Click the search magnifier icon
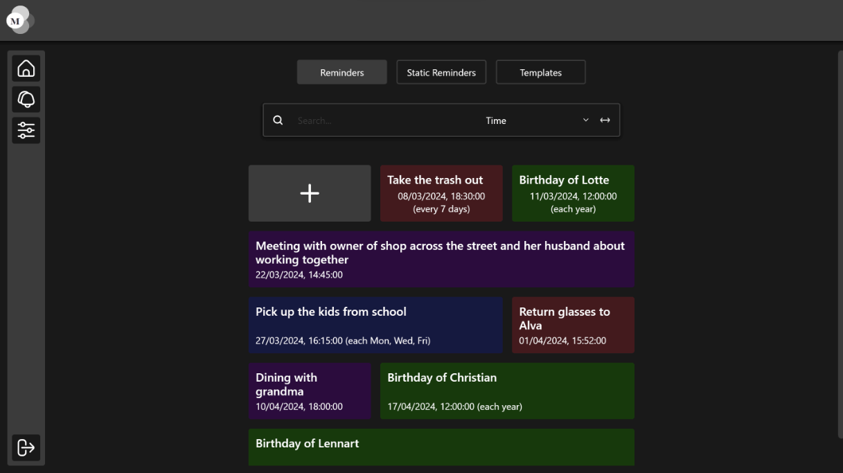 pos(278,121)
